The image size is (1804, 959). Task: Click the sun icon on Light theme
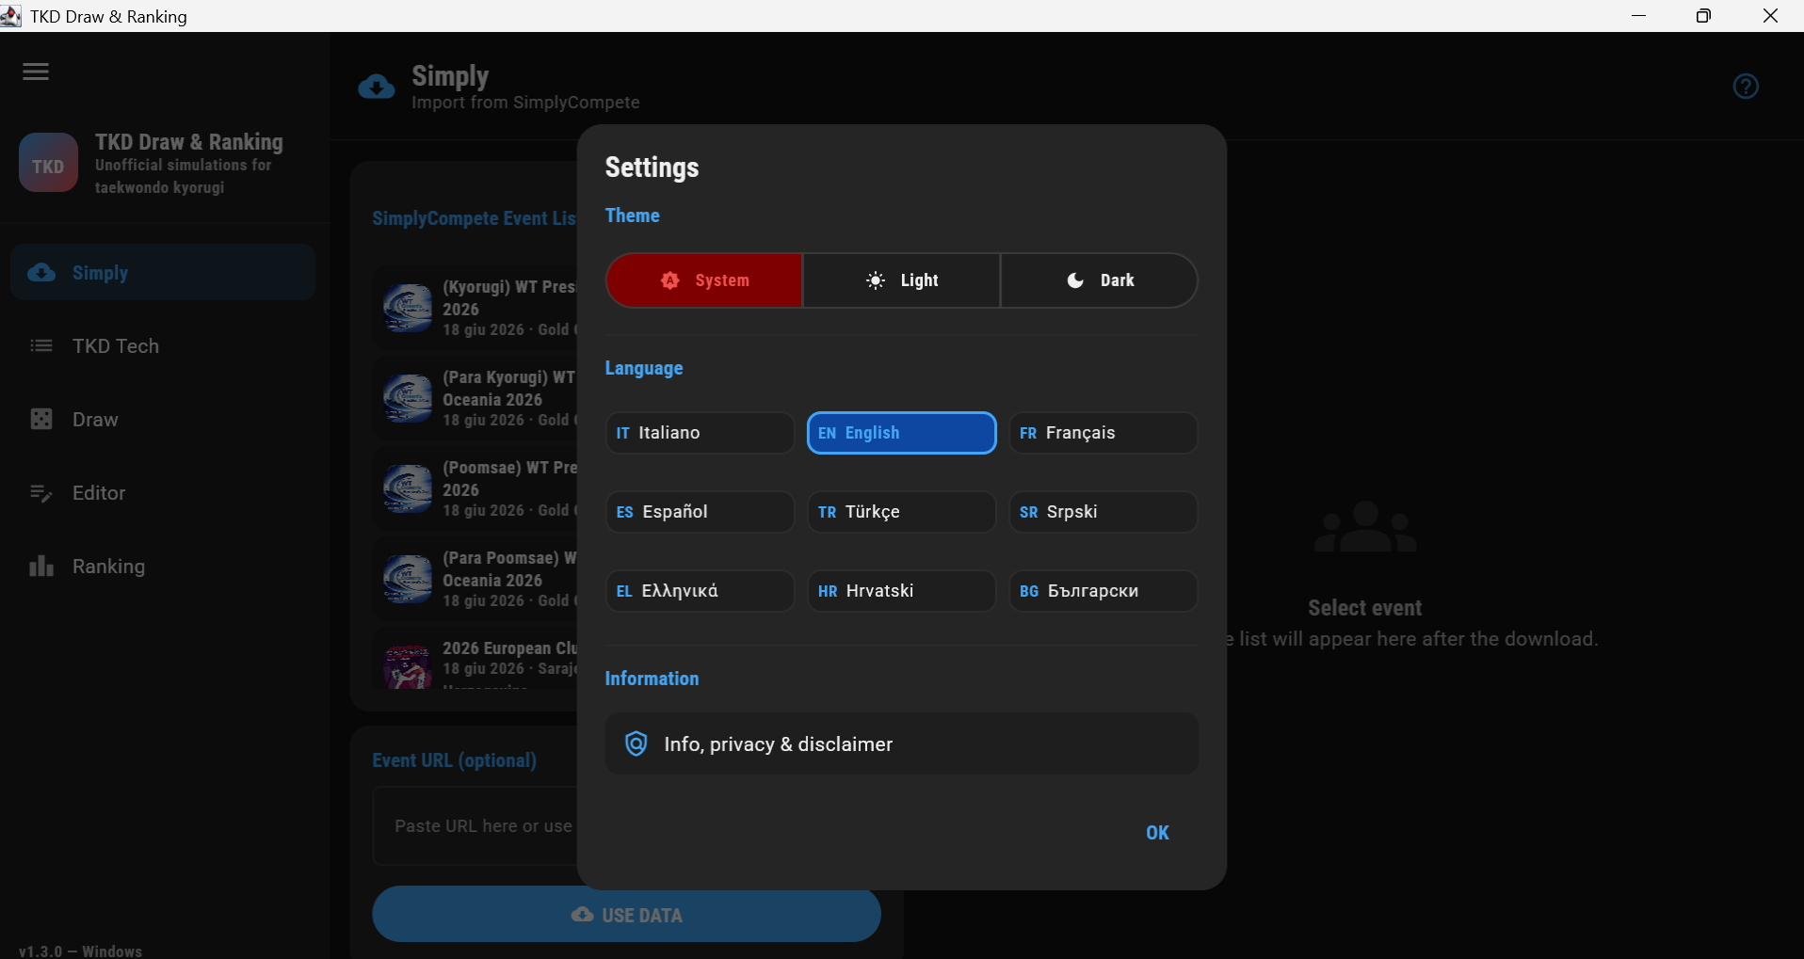[876, 280]
